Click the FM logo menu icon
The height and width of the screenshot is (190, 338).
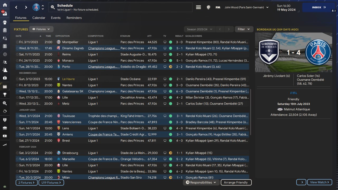coord(218,7)
